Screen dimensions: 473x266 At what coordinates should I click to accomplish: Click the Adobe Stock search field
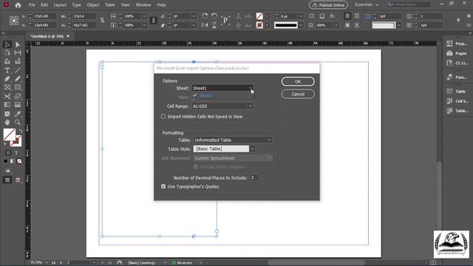(409, 4)
